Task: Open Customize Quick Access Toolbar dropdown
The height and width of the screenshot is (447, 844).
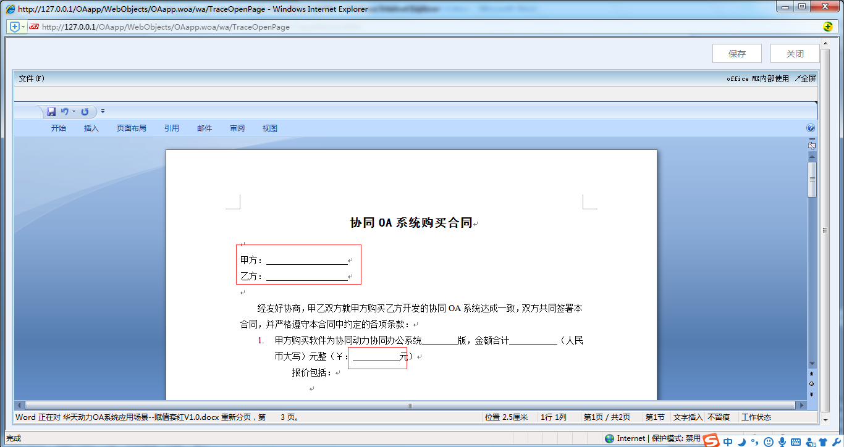Action: (103, 112)
